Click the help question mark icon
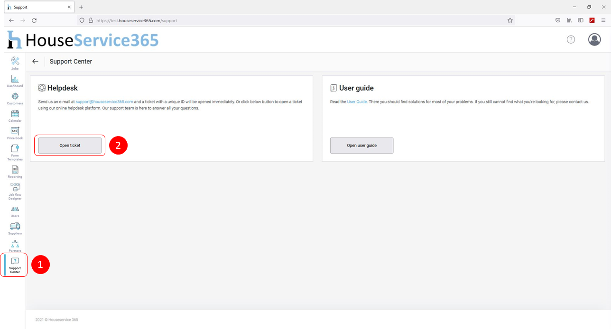Image resolution: width=611 pixels, height=329 pixels. pyautogui.click(x=571, y=39)
